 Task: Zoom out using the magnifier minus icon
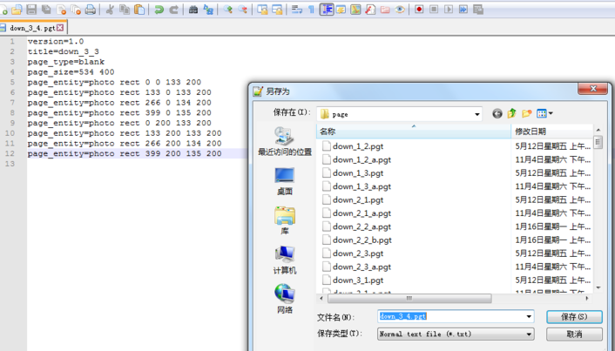(243, 10)
